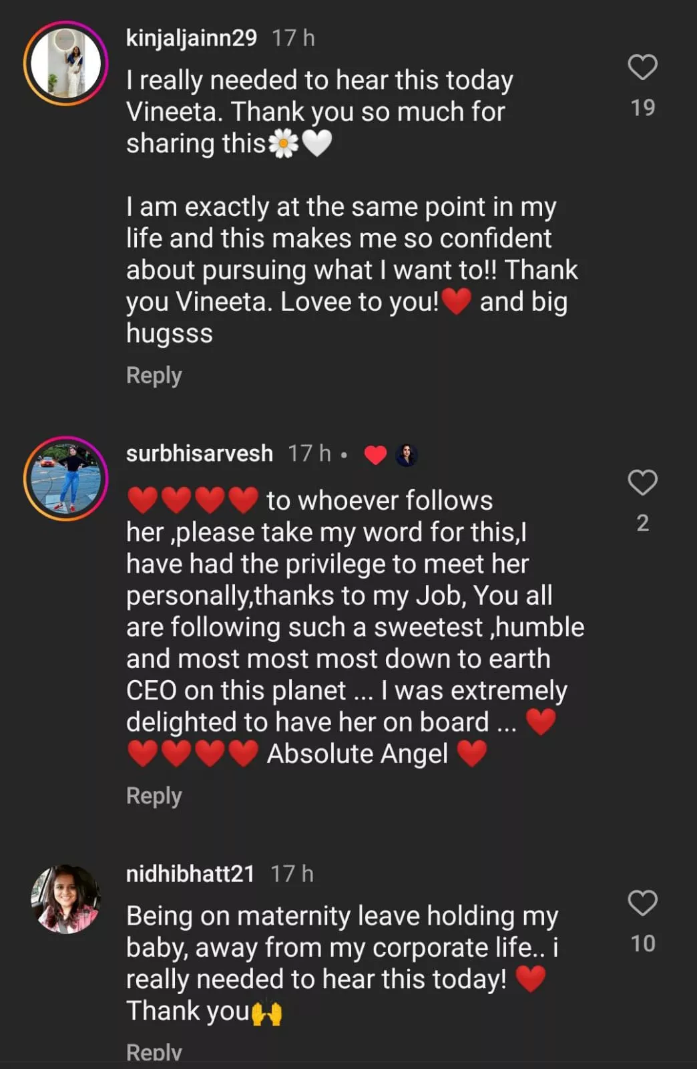Click the red creator-liked heart near surbhisarvesh
The height and width of the screenshot is (1069, 697).
point(375,455)
